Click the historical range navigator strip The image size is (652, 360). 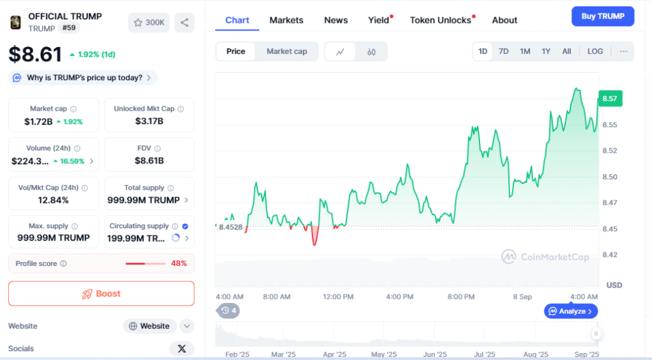coord(407,334)
